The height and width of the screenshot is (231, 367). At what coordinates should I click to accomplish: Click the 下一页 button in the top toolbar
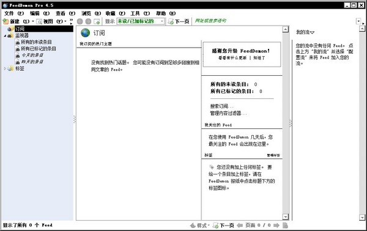179,21
